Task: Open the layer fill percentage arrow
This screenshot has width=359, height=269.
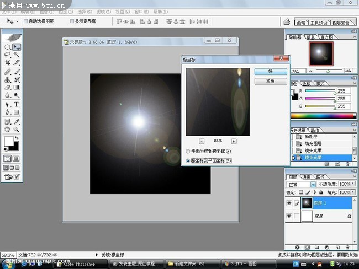Action: (353, 192)
